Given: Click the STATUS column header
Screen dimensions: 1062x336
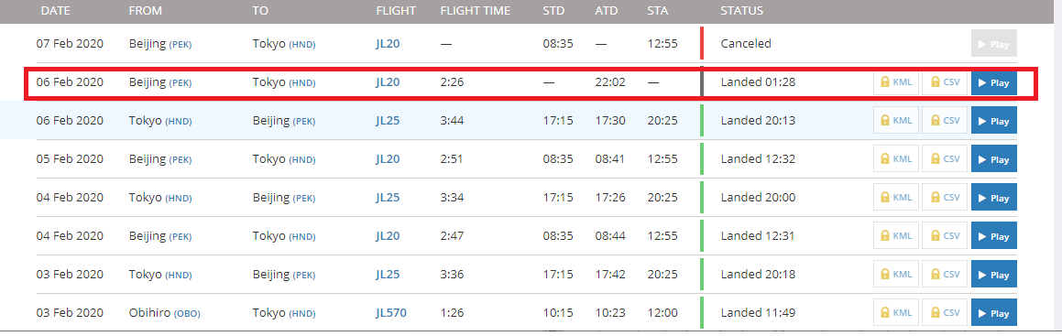Looking at the screenshot, I should [741, 11].
